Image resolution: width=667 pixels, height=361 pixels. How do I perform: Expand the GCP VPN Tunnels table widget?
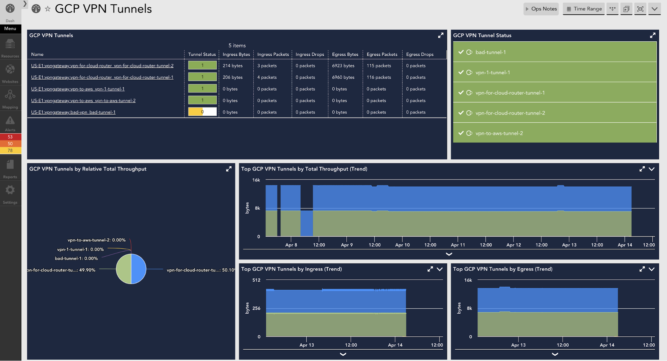pyautogui.click(x=441, y=35)
